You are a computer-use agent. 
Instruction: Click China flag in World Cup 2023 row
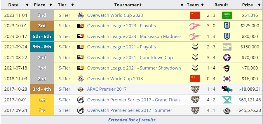(x=195, y=15)
